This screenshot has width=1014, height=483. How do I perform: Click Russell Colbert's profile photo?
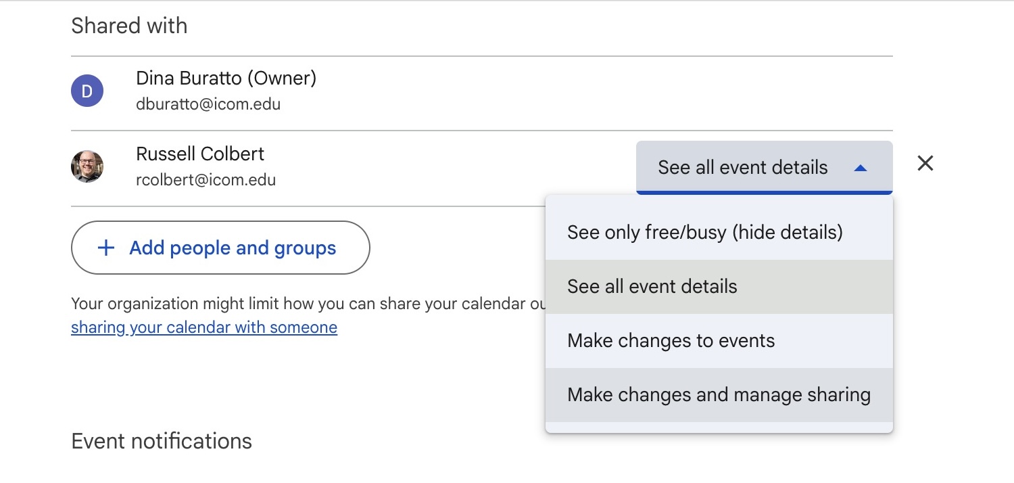[87, 166]
